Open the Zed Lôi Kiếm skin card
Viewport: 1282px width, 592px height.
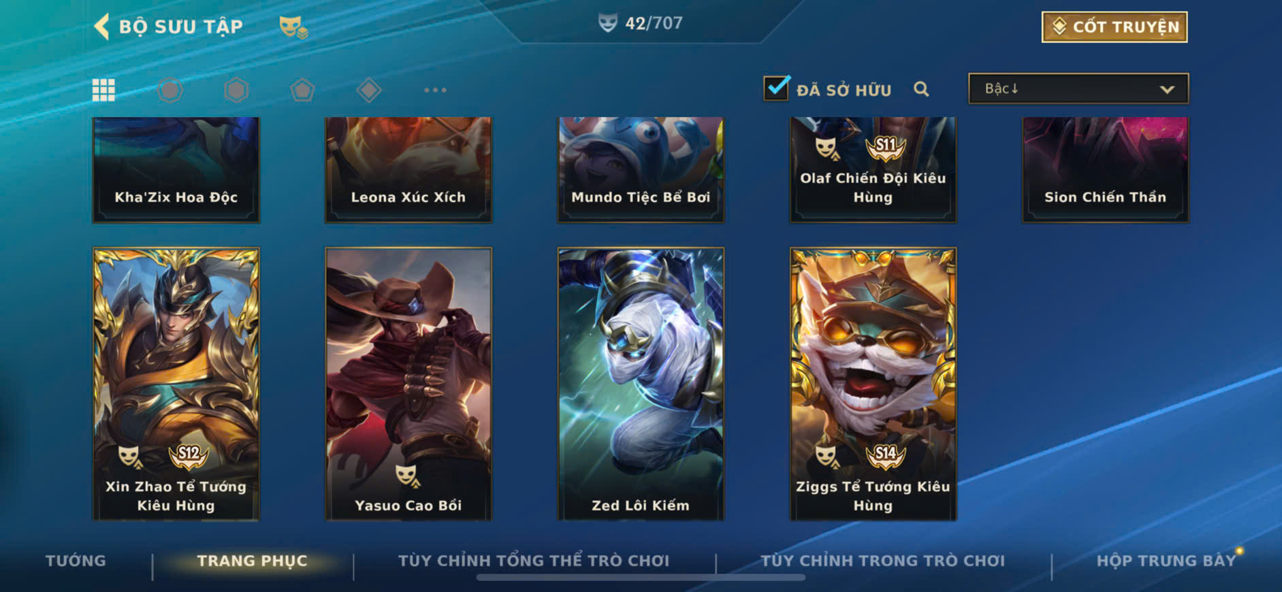point(641,384)
